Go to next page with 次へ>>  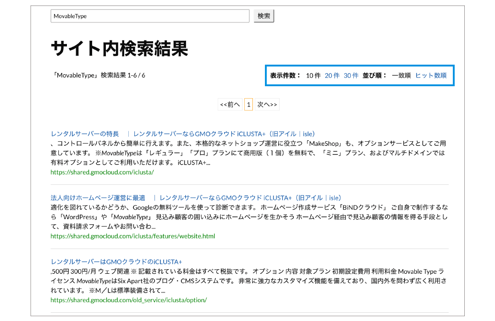coord(267,105)
